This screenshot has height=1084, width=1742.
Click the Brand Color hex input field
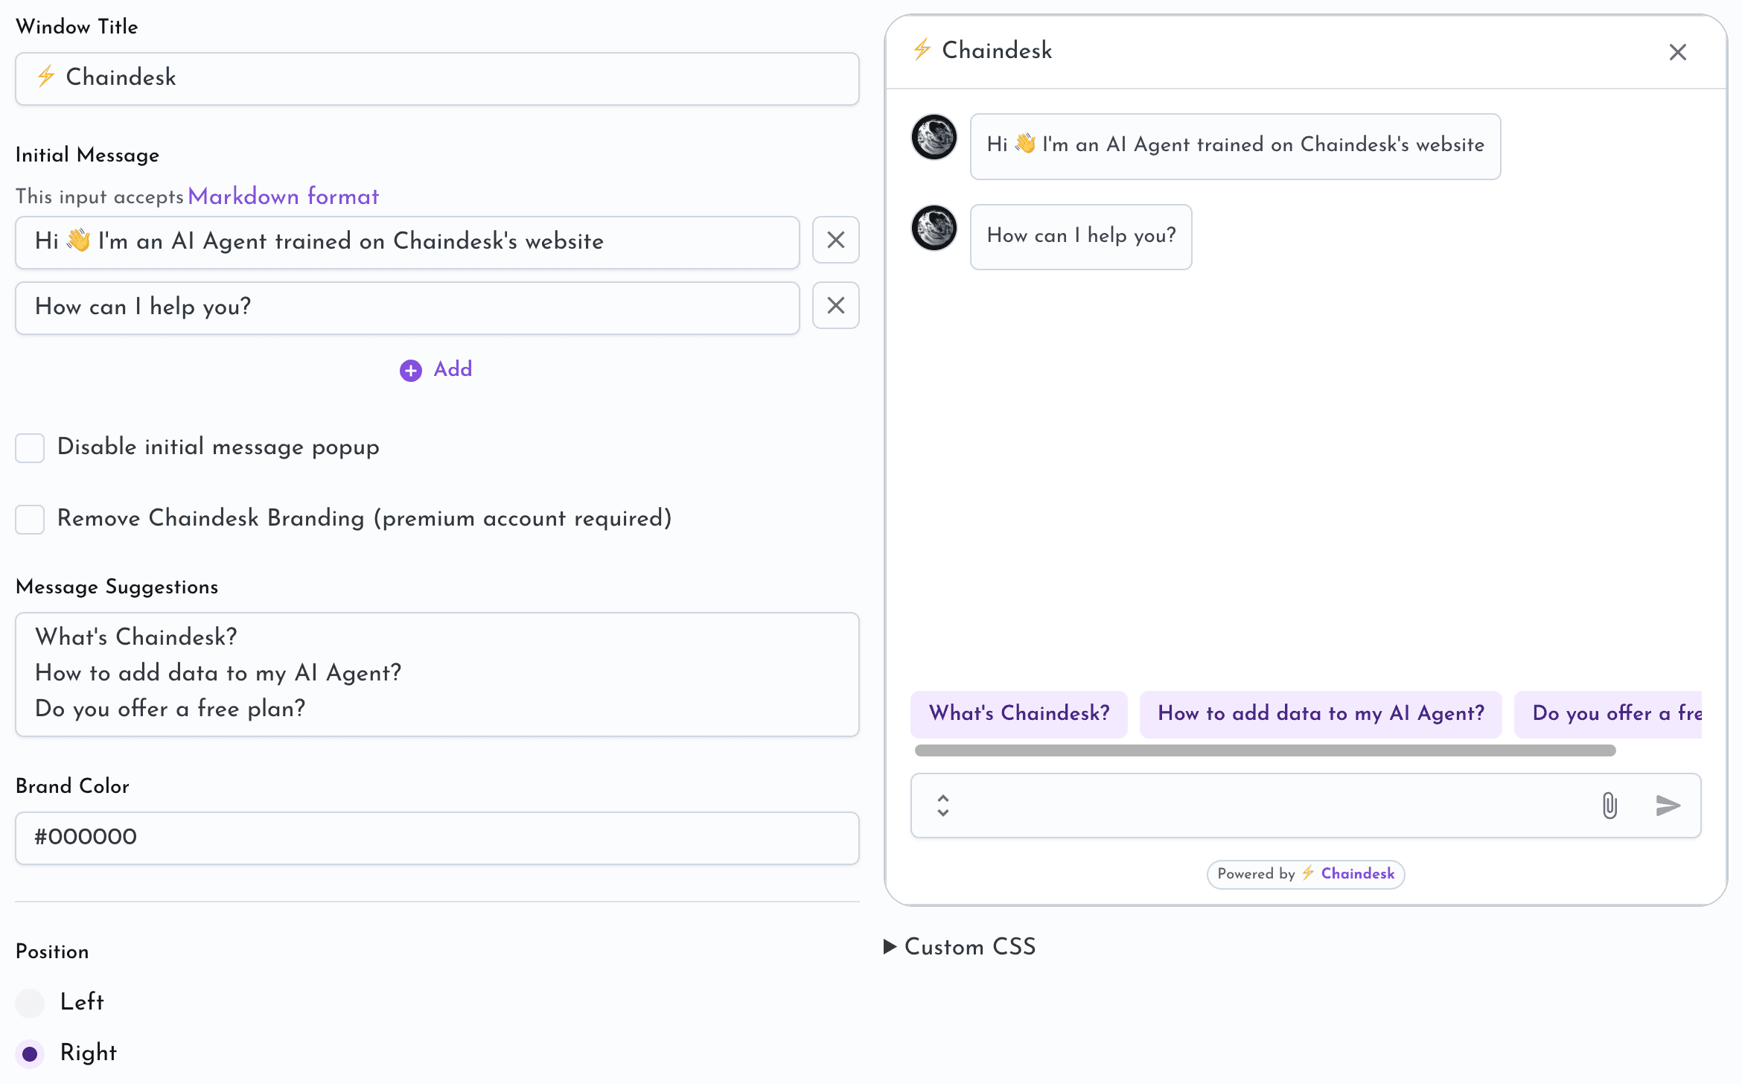tap(437, 838)
